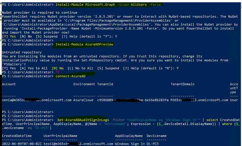Click the timestamp '2022-06-09T07:08:02Z'
The width and height of the screenshot is (242, 146).
(x=22, y=144)
